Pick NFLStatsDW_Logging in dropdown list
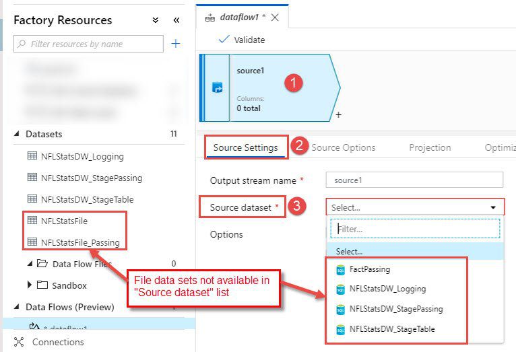Screen dimensions: 516x352 pyautogui.click(x=387, y=289)
